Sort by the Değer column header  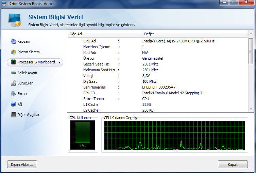(x=195, y=34)
